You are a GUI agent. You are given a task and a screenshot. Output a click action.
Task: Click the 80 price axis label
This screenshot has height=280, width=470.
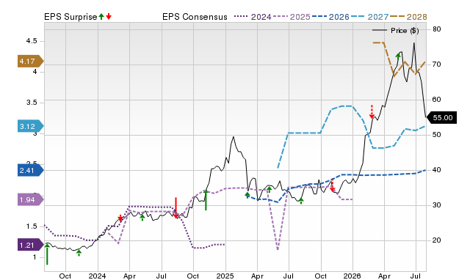pos(437,29)
